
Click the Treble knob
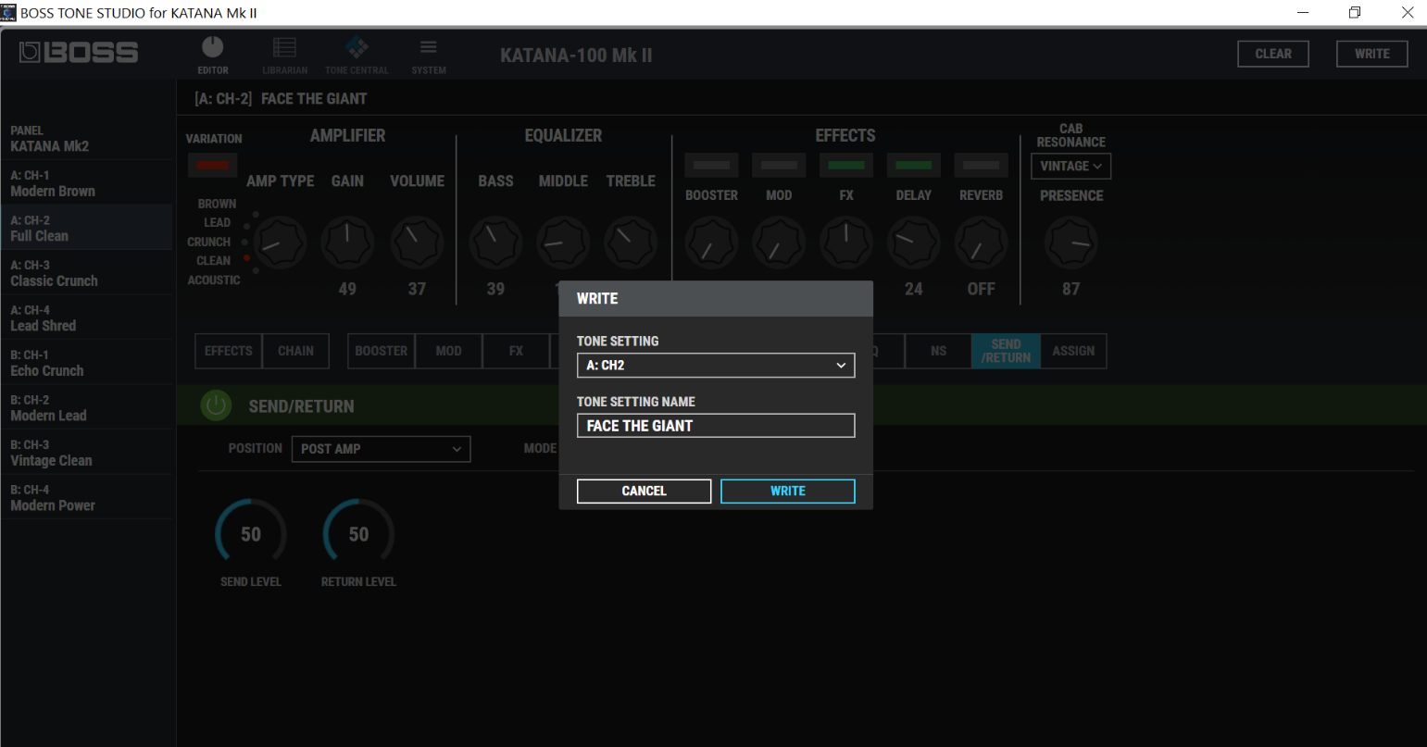[631, 243]
